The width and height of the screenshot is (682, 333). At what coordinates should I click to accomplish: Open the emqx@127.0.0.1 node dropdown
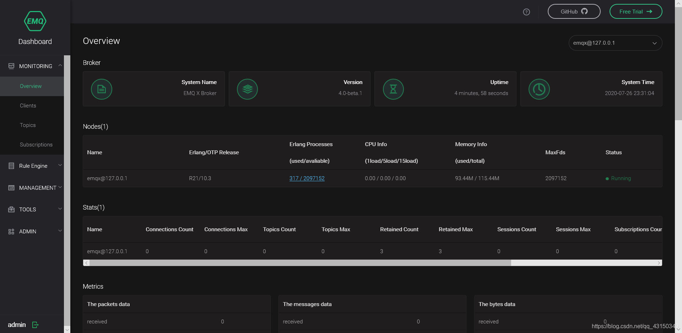tap(615, 43)
